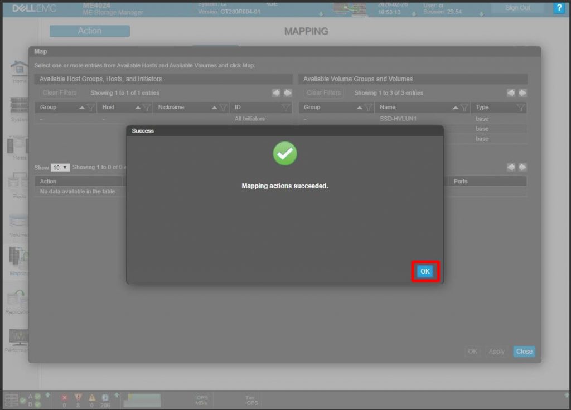The height and width of the screenshot is (410, 571).
Task: Open the help question mark icon
Action: 559,8
